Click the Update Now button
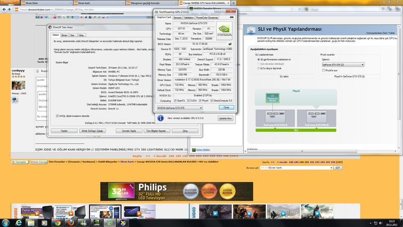 click(x=225, y=118)
